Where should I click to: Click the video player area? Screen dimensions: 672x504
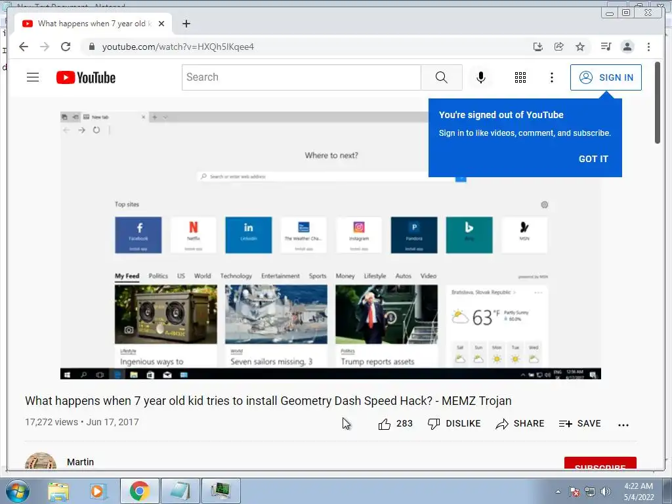coord(331,245)
